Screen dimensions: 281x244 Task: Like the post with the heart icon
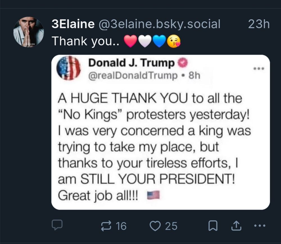pyautogui.click(x=155, y=226)
